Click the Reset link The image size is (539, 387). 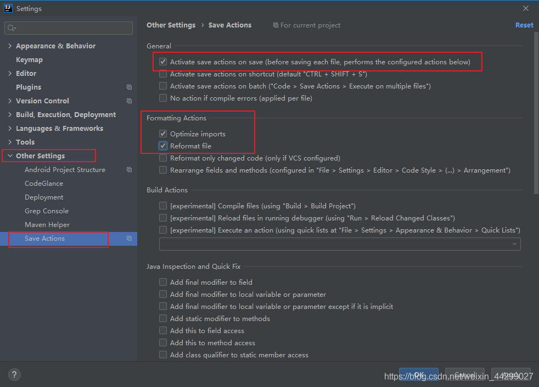coord(524,25)
